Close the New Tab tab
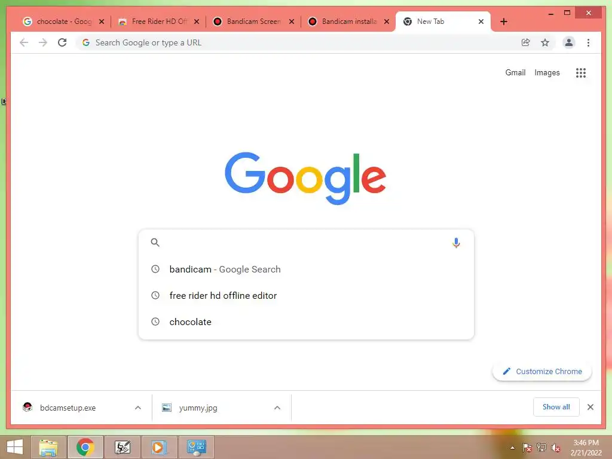Image resolution: width=612 pixels, height=459 pixels. (481, 22)
